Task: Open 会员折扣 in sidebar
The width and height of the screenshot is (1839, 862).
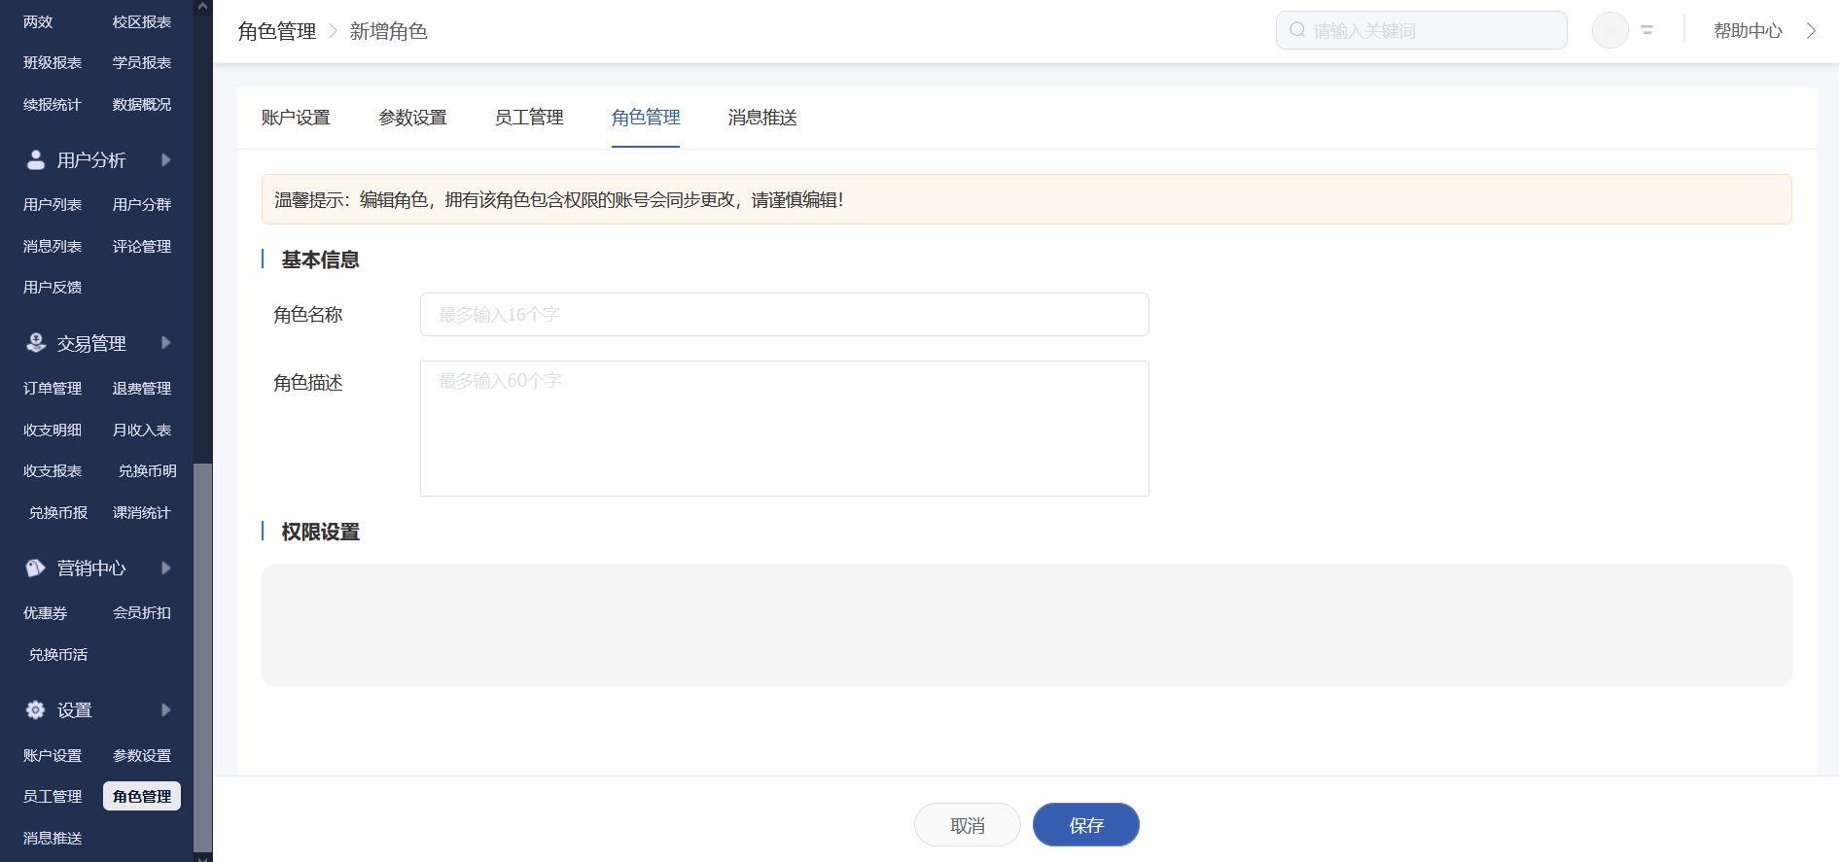Action: [x=142, y=612]
